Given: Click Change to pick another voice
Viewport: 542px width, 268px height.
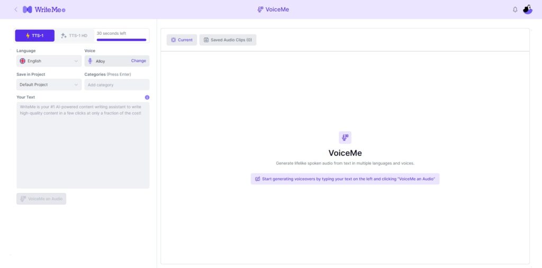Looking at the screenshot, I should 138,61.
